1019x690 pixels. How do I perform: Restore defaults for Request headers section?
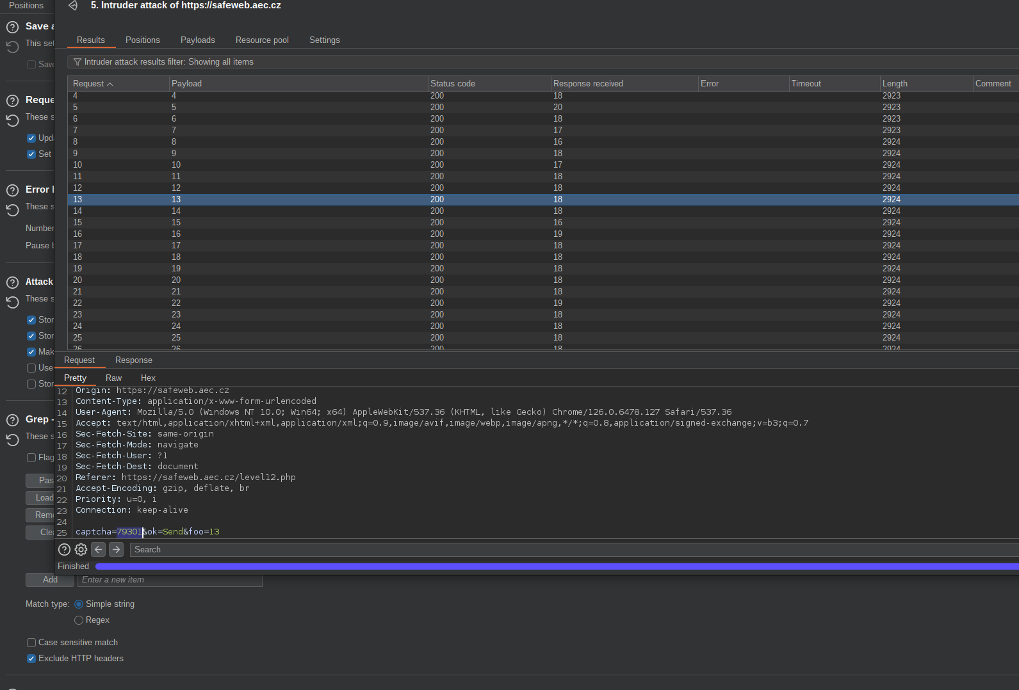pos(12,120)
